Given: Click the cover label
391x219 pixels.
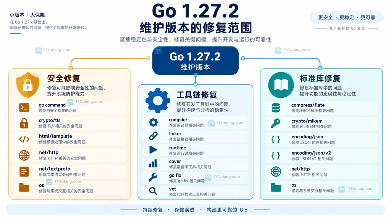Looking at the screenshot, I should tap(175, 161).
